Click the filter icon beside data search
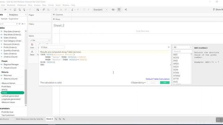Screen dimensions: 223x125 20,24
